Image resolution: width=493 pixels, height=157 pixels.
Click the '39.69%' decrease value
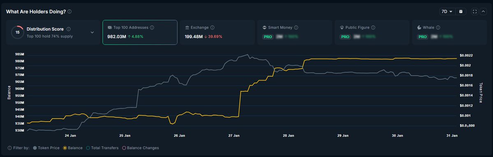(x=215, y=36)
